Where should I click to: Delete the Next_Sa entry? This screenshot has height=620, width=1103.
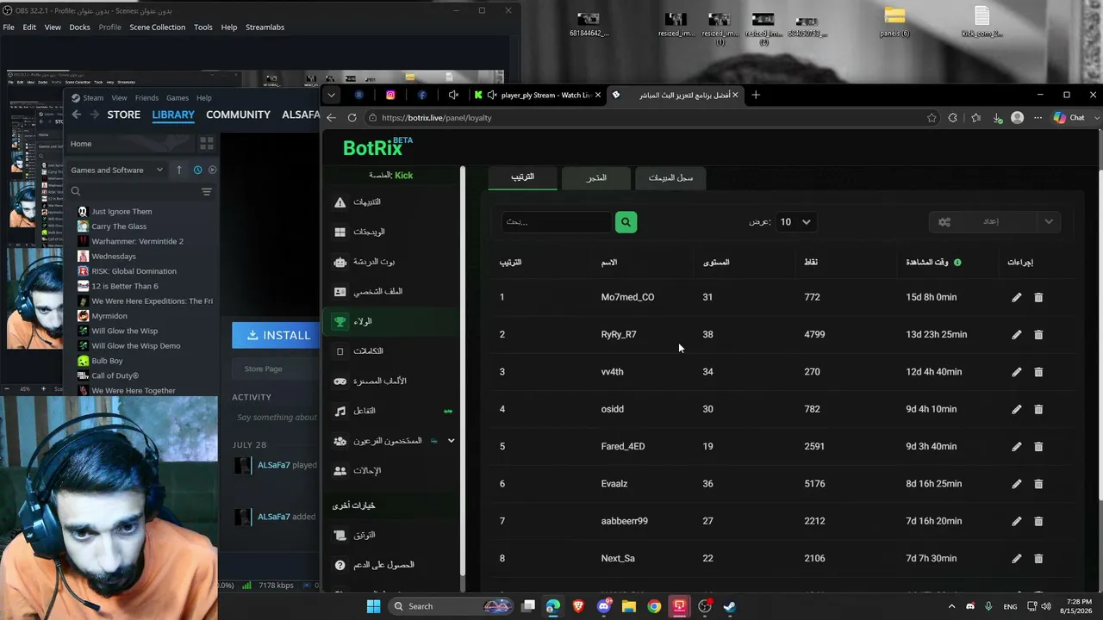tap(1038, 558)
